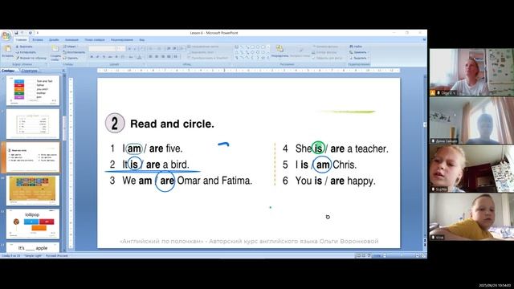Toggle align text left
This screenshot has height=289, width=514.
tap(150, 57)
